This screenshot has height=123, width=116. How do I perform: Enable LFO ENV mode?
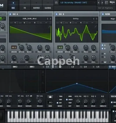(57, 100)
